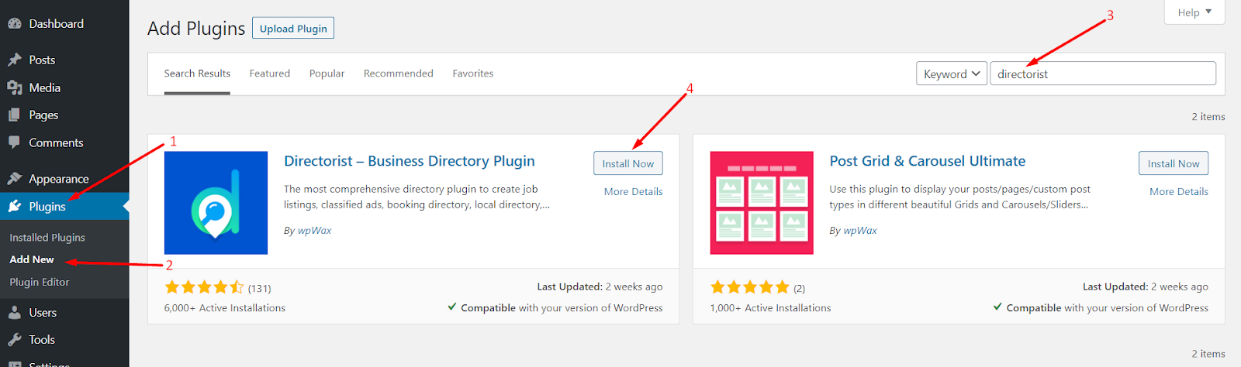Open Media menu item
This screenshot has height=367, width=1241.
tap(64, 87)
